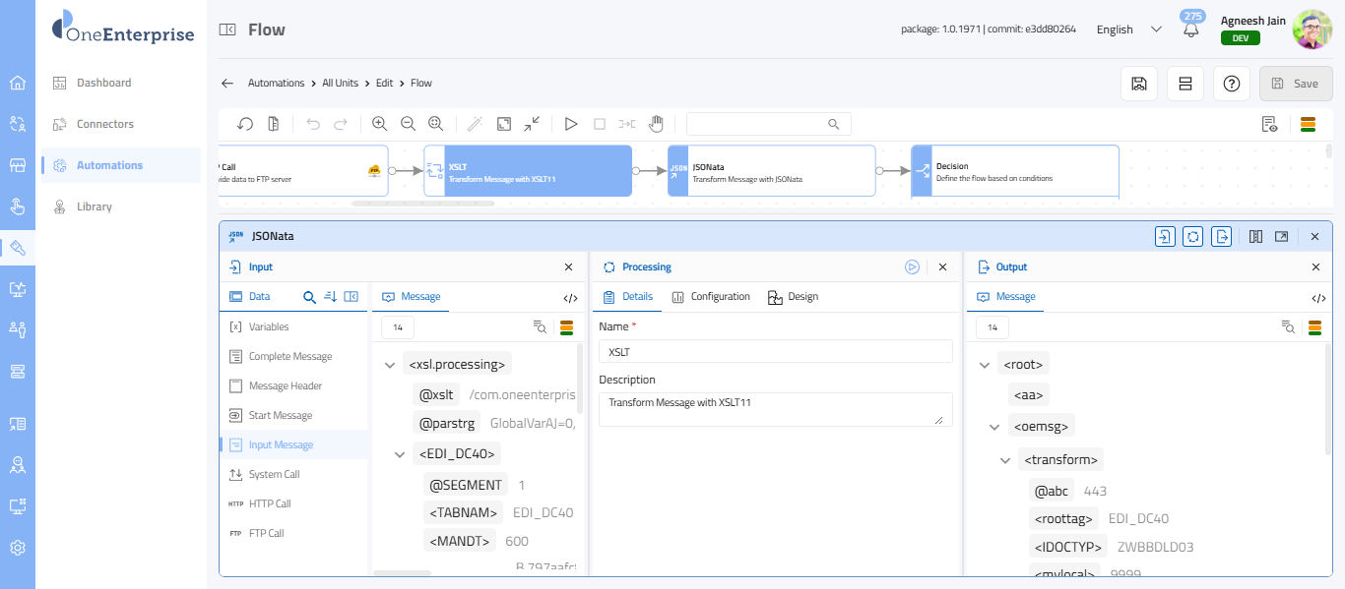The height and width of the screenshot is (589, 1345).
Task: Open the Design tab
Action: click(793, 296)
